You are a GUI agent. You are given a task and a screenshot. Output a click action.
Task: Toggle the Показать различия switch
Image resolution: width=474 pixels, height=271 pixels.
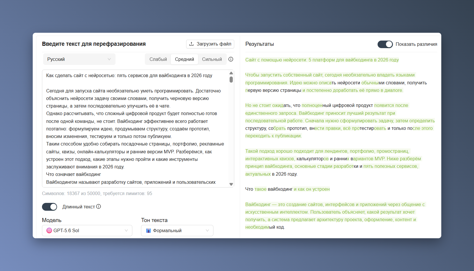click(385, 44)
